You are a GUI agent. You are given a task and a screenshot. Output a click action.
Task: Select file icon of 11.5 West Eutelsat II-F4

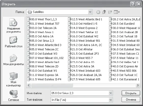tap(29, 79)
